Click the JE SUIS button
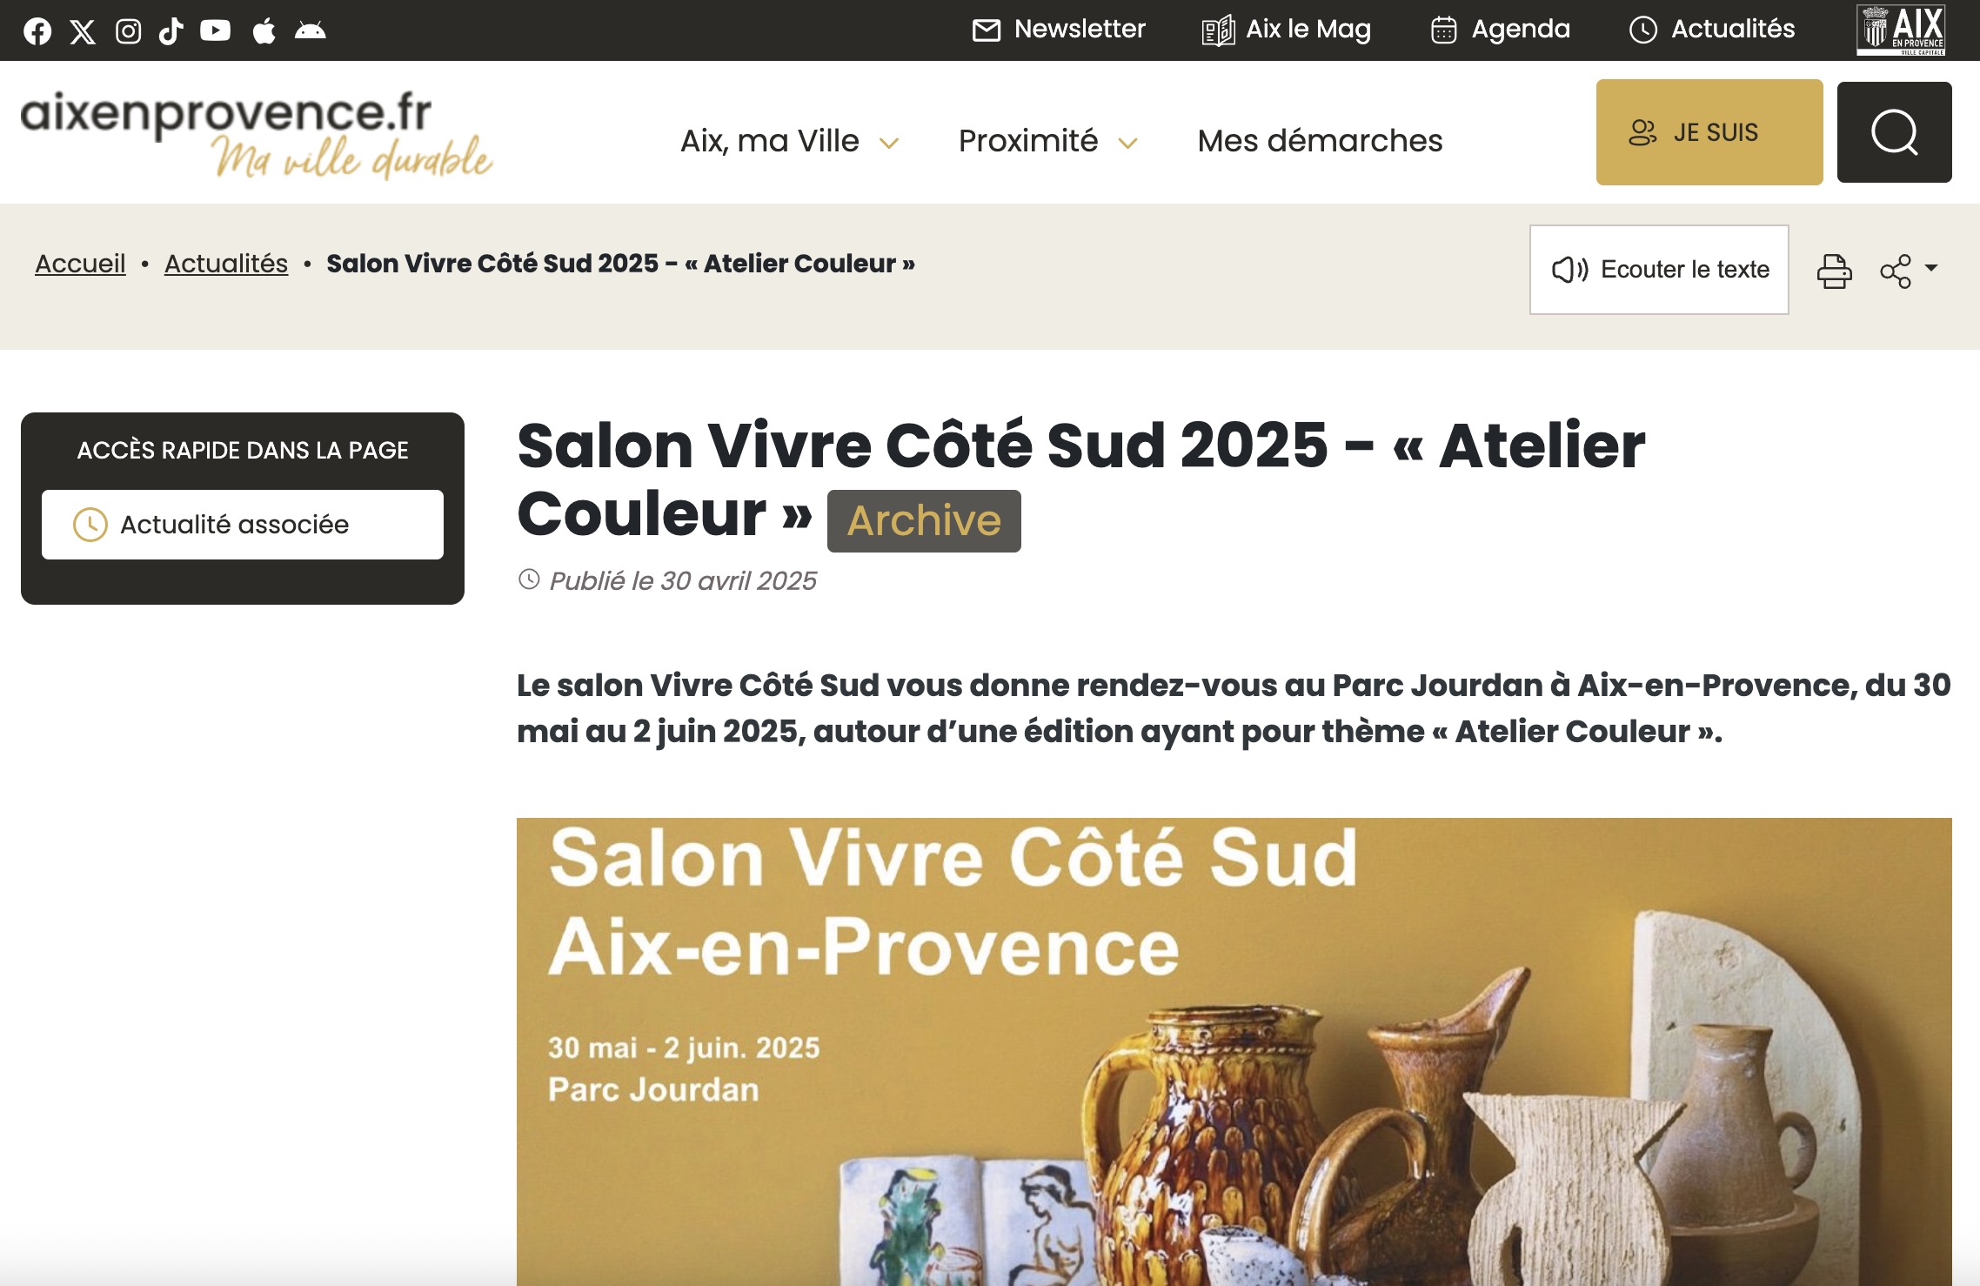The width and height of the screenshot is (1980, 1286). point(1709,132)
